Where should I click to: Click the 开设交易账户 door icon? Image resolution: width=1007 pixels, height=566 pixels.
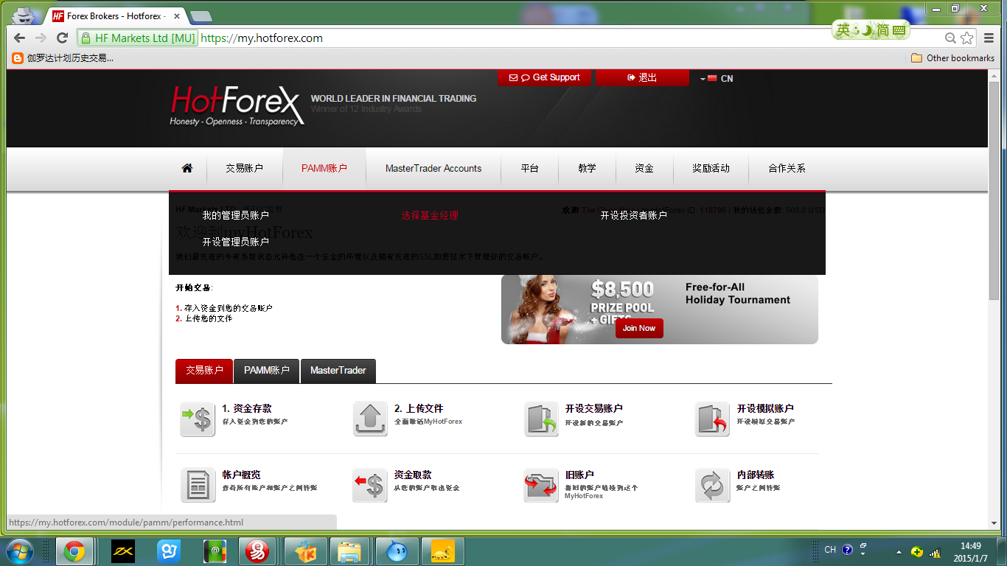pyautogui.click(x=542, y=419)
